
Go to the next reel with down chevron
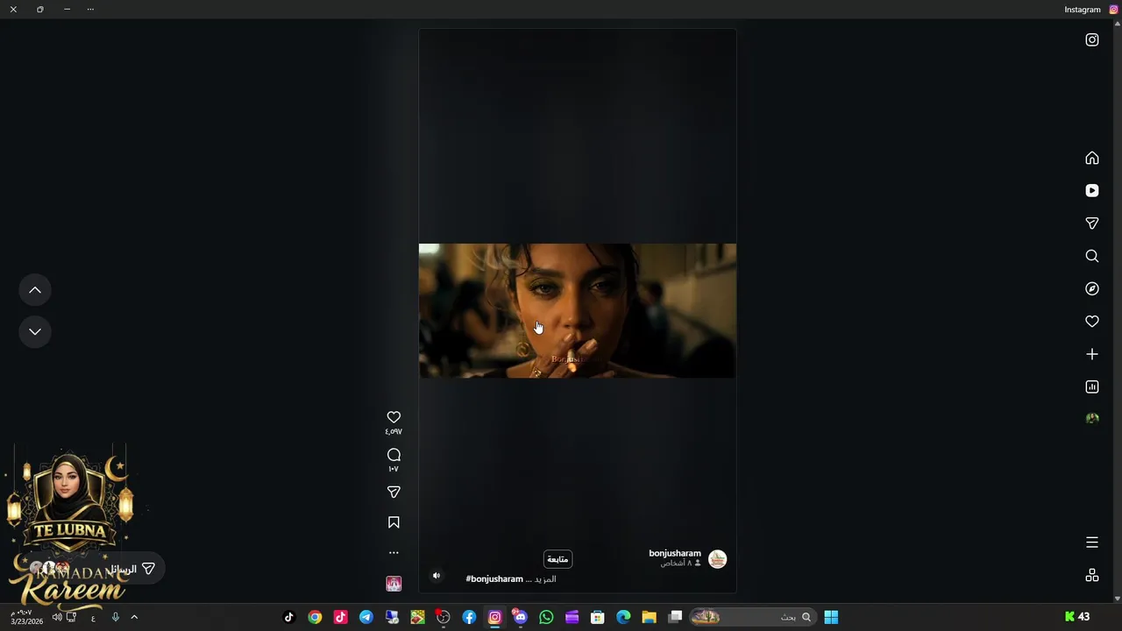point(35,332)
